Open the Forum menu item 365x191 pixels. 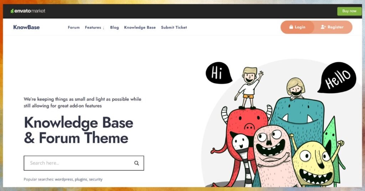click(x=73, y=27)
